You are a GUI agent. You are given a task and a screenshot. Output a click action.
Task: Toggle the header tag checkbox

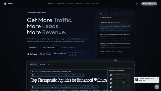32,71
